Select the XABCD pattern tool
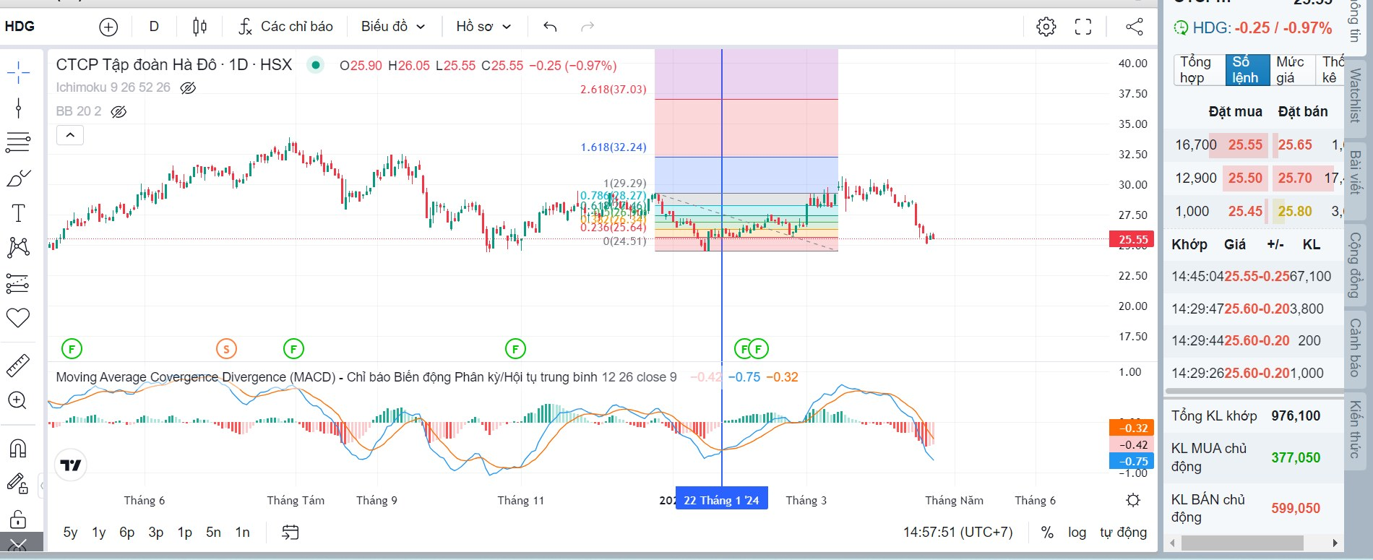Viewport: 1373px width, 560px height. [18, 248]
